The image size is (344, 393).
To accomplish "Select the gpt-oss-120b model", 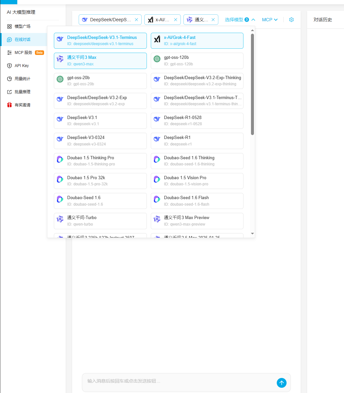I will pyautogui.click(x=197, y=61).
